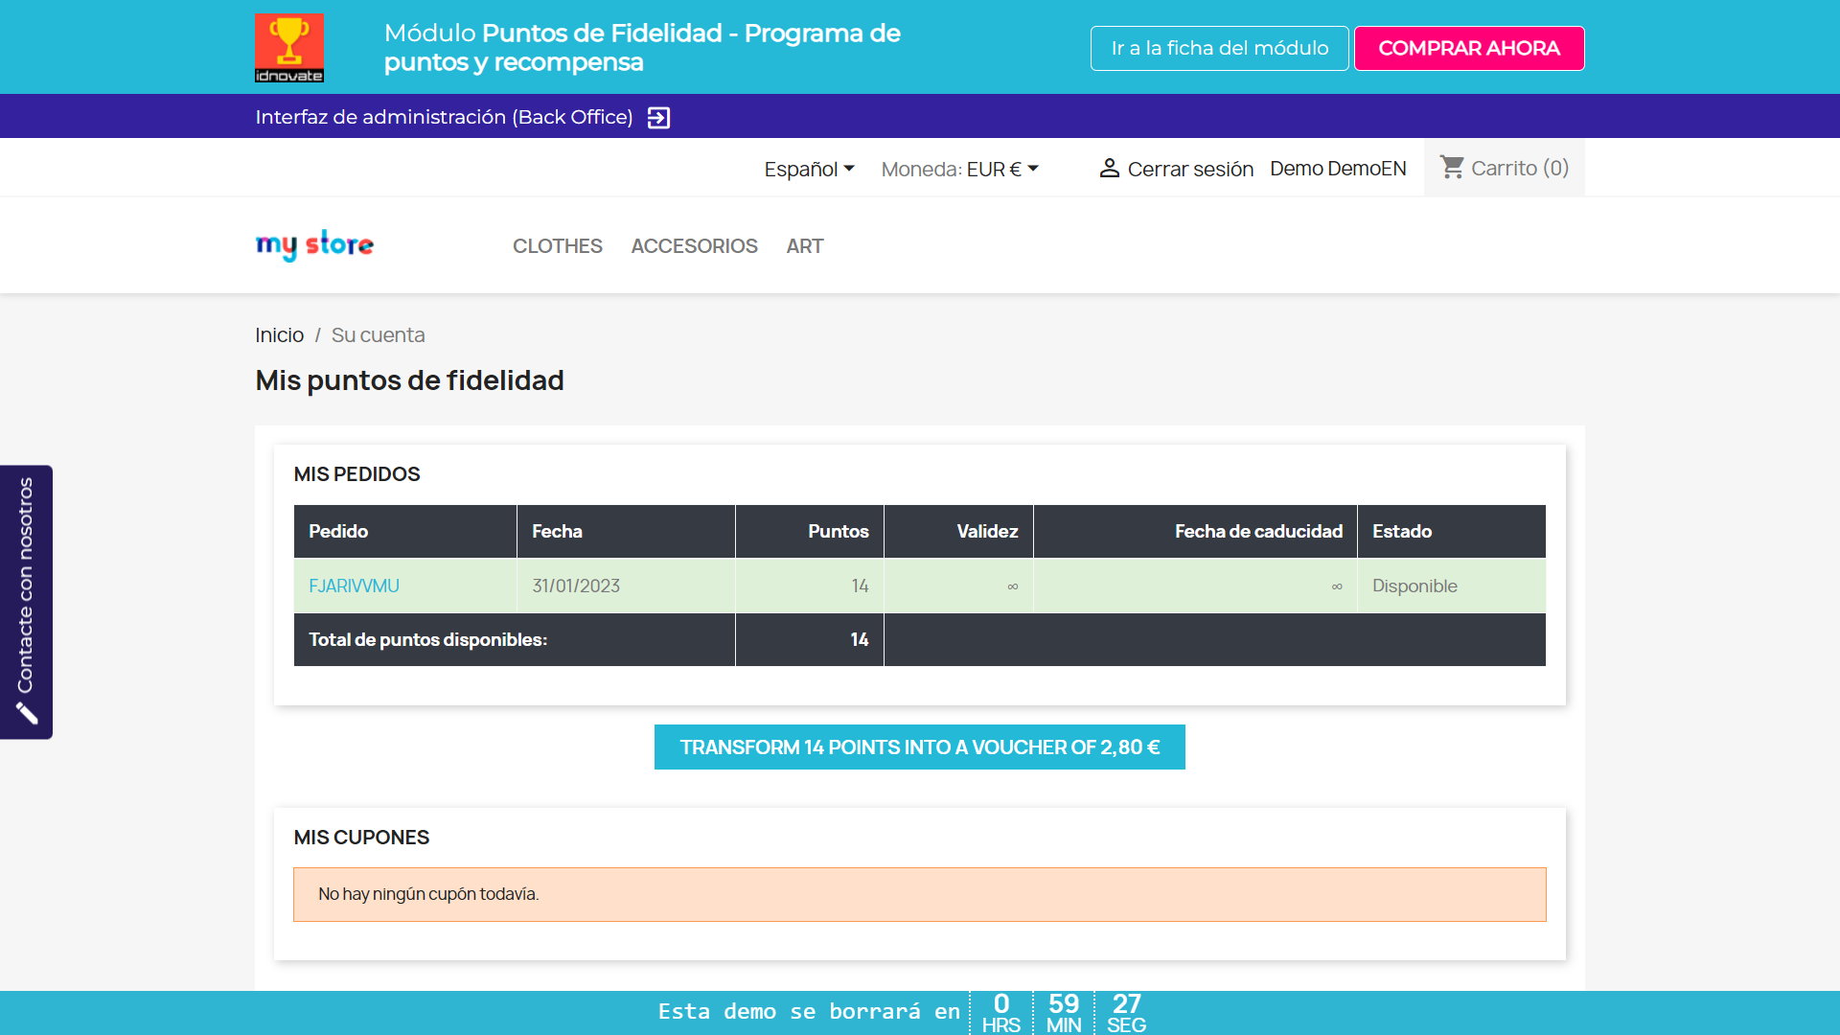Viewport: 1840px width, 1035px height.
Task: Open the Español language dropdown
Action: coord(809,169)
